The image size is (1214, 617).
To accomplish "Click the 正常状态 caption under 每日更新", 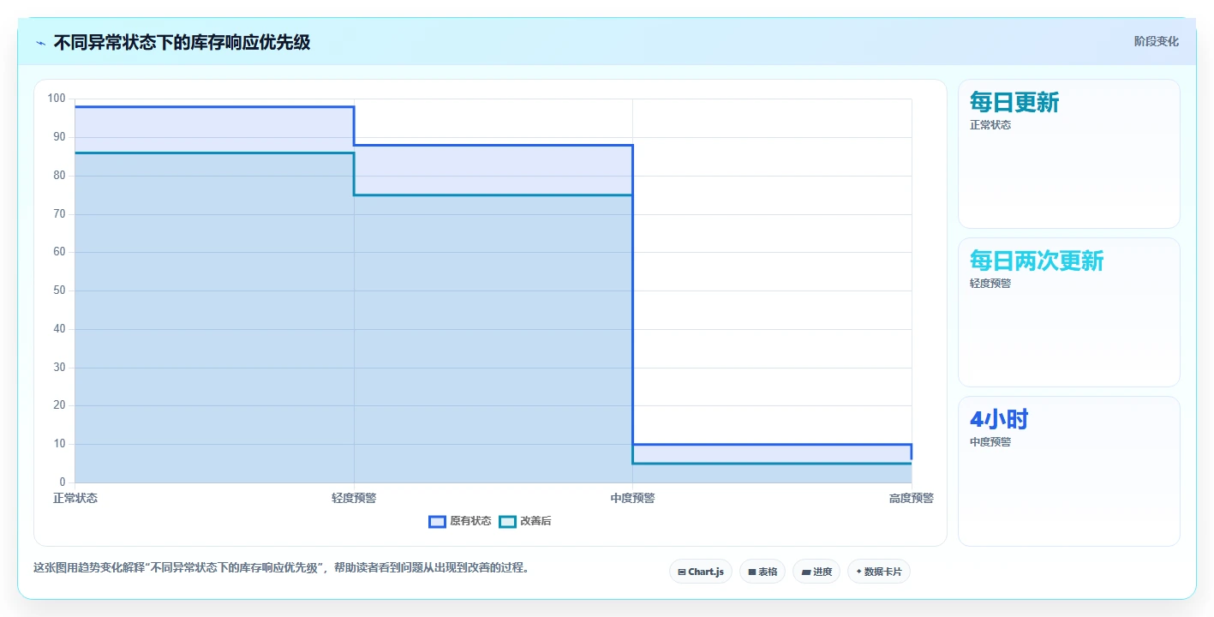I will 990,125.
